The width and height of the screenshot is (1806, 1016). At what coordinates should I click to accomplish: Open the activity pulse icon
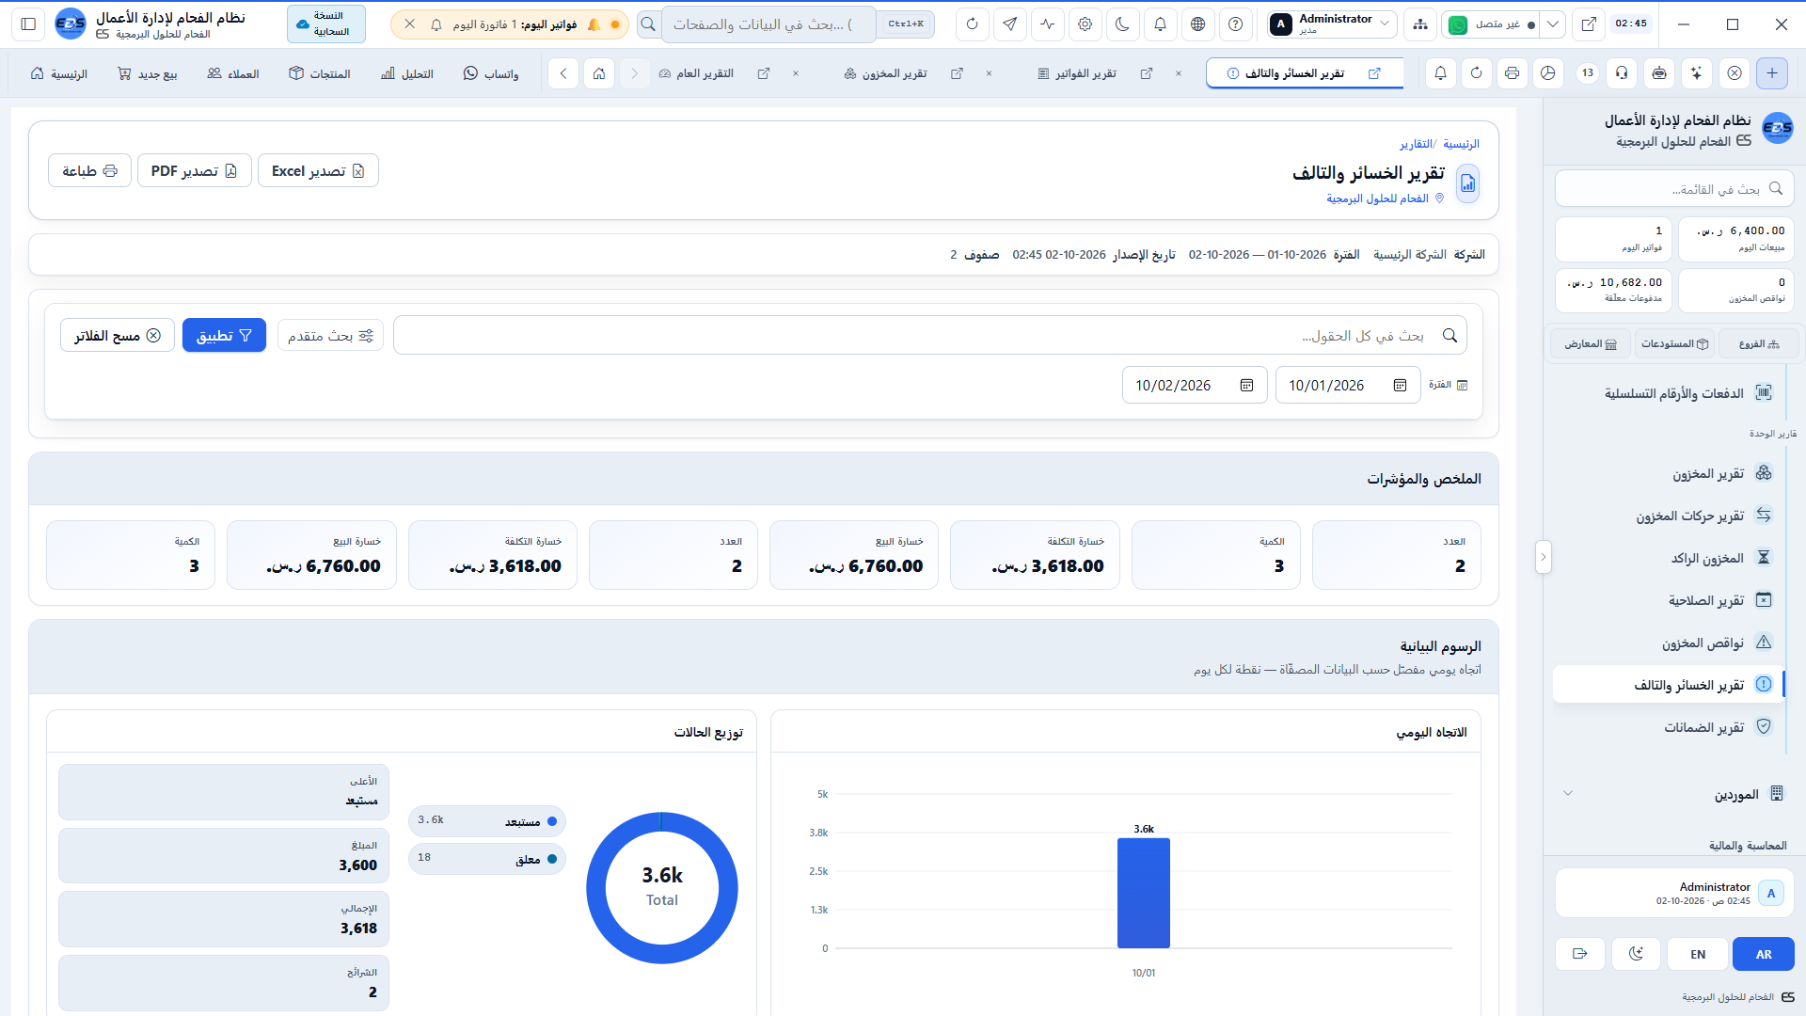1048,24
